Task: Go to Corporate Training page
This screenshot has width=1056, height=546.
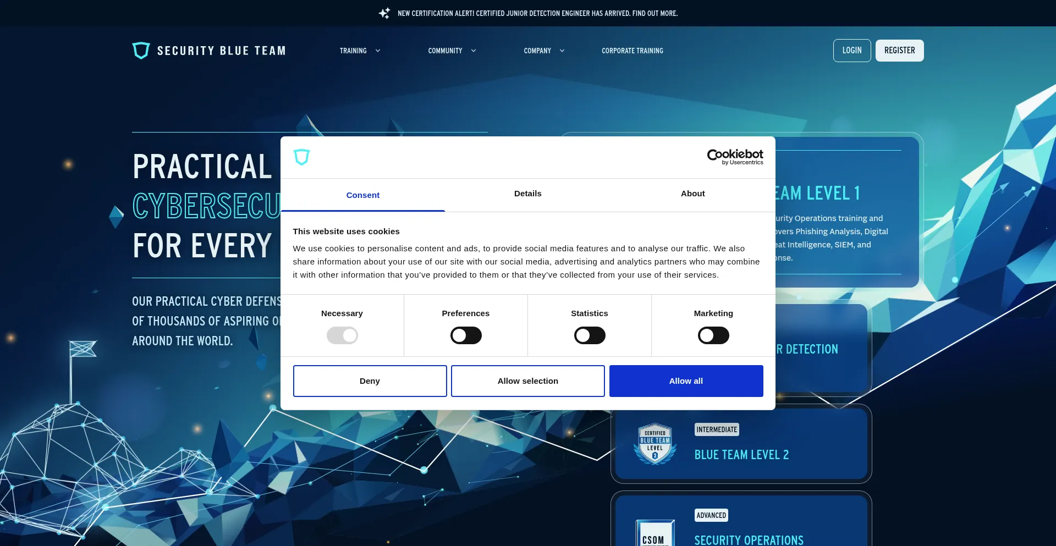Action: point(632,51)
